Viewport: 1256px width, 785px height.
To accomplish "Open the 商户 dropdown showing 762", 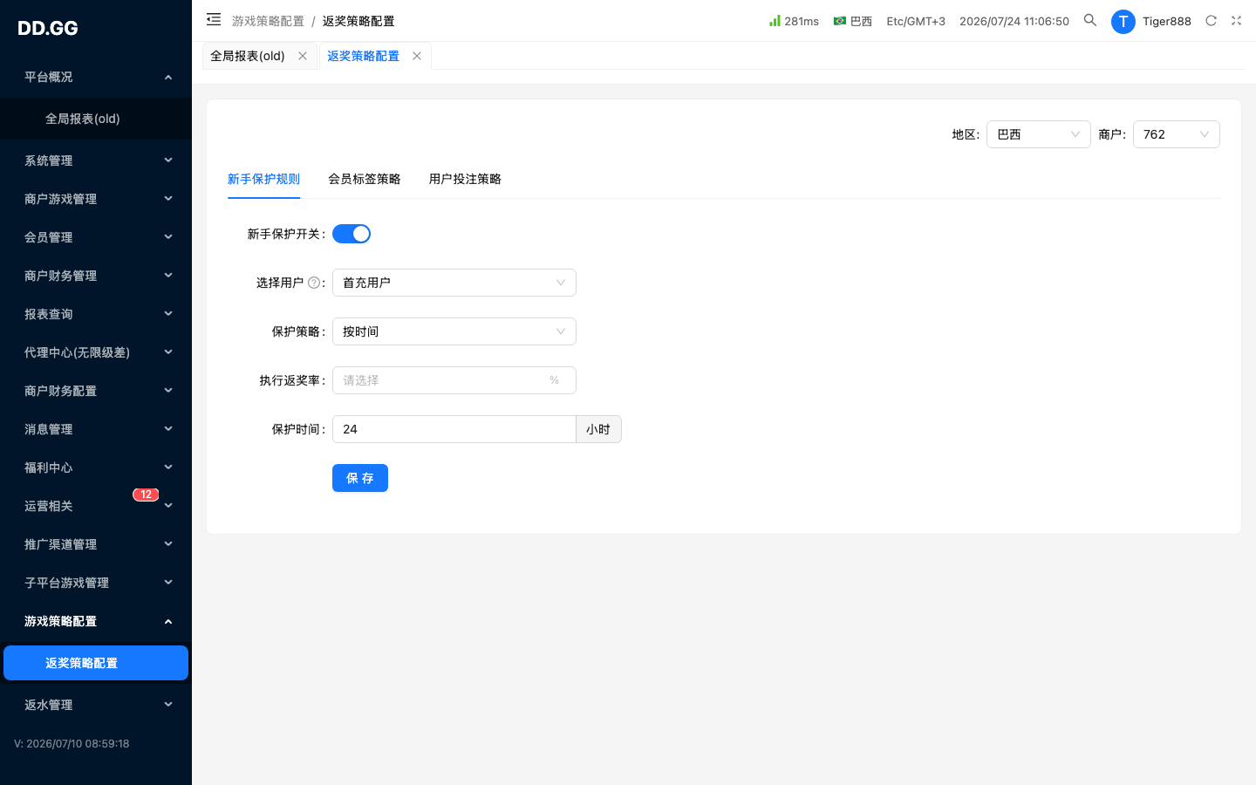I will [1177, 134].
